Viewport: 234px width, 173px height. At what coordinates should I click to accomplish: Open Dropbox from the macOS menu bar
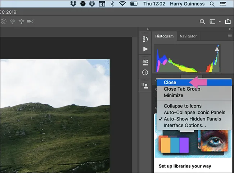pyautogui.click(x=73, y=4)
